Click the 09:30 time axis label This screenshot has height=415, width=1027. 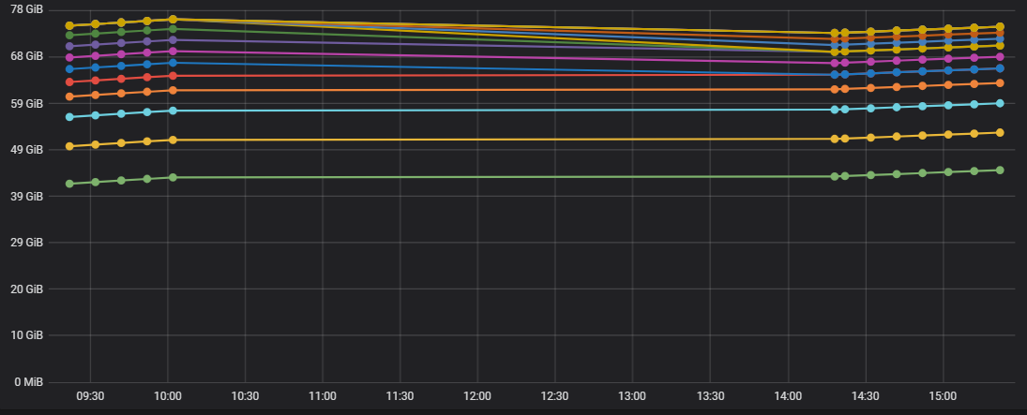tap(90, 396)
